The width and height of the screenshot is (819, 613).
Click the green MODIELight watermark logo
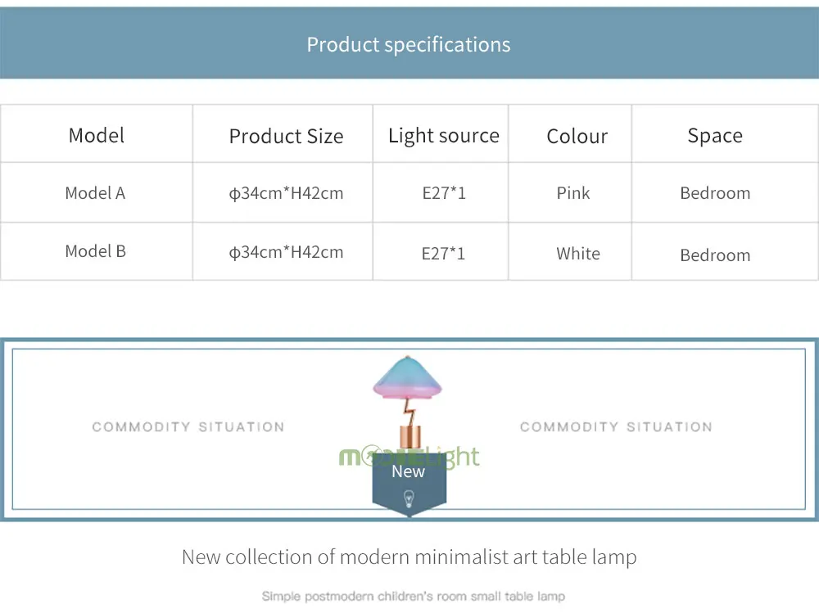[409, 457]
